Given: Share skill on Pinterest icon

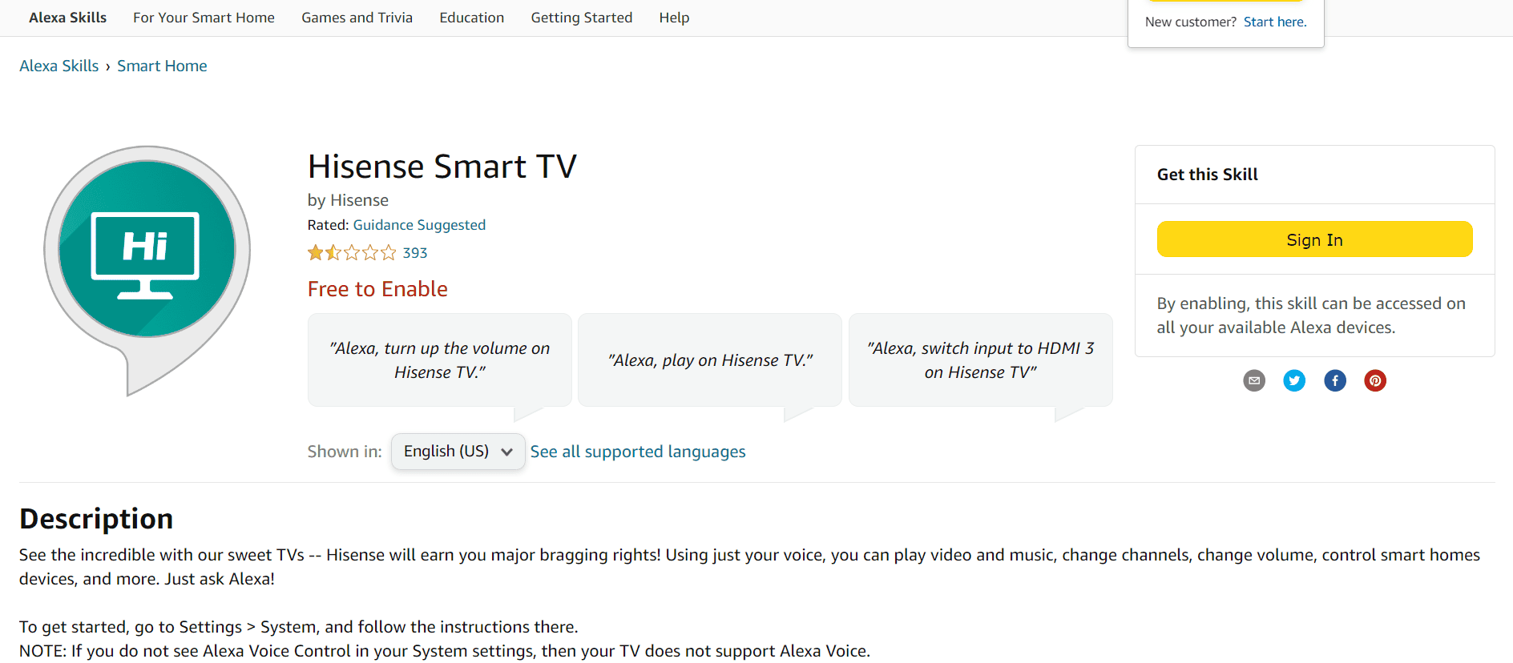Looking at the screenshot, I should point(1375,380).
